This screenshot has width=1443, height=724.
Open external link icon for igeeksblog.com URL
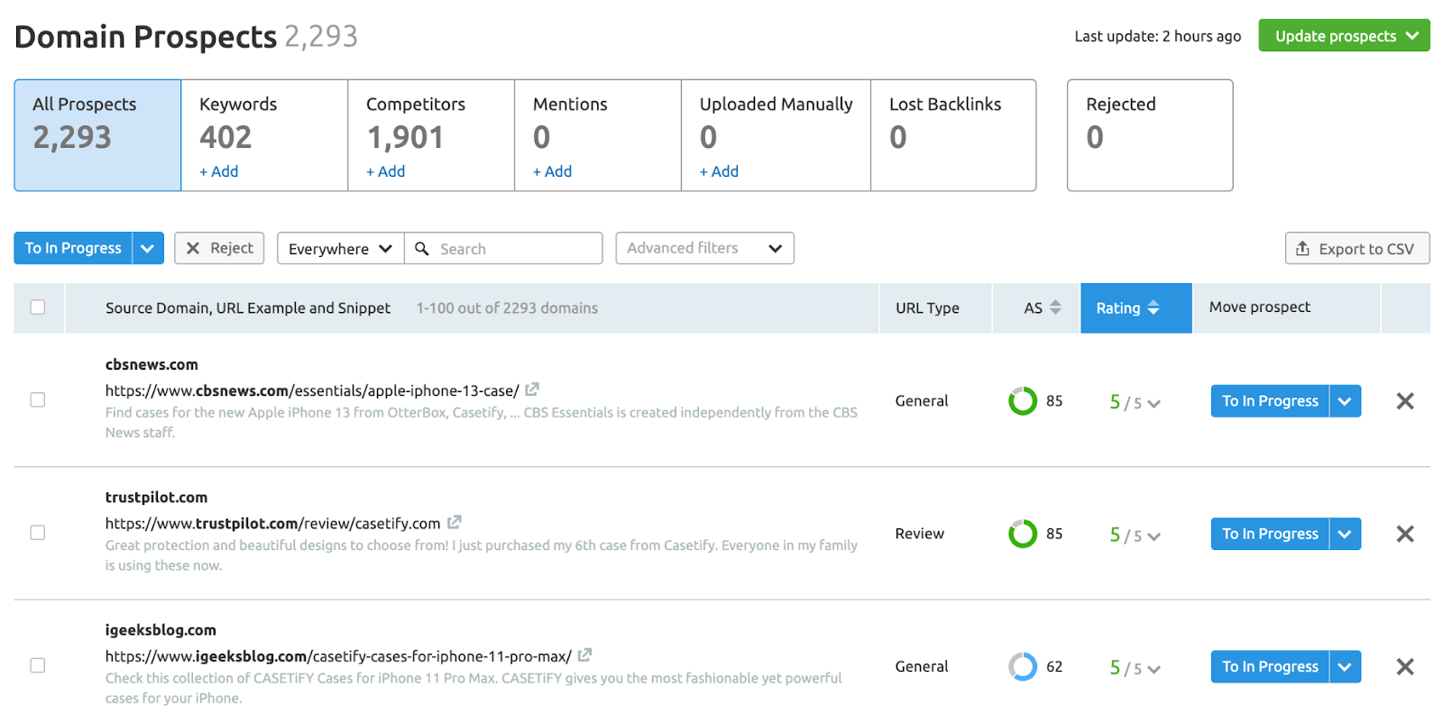[584, 655]
